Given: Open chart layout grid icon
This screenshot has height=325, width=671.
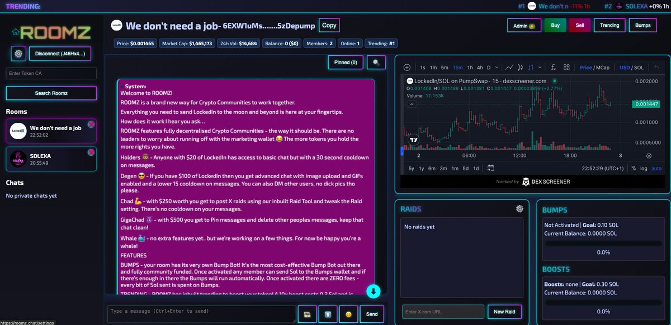Looking at the screenshot, I should tap(566, 68).
